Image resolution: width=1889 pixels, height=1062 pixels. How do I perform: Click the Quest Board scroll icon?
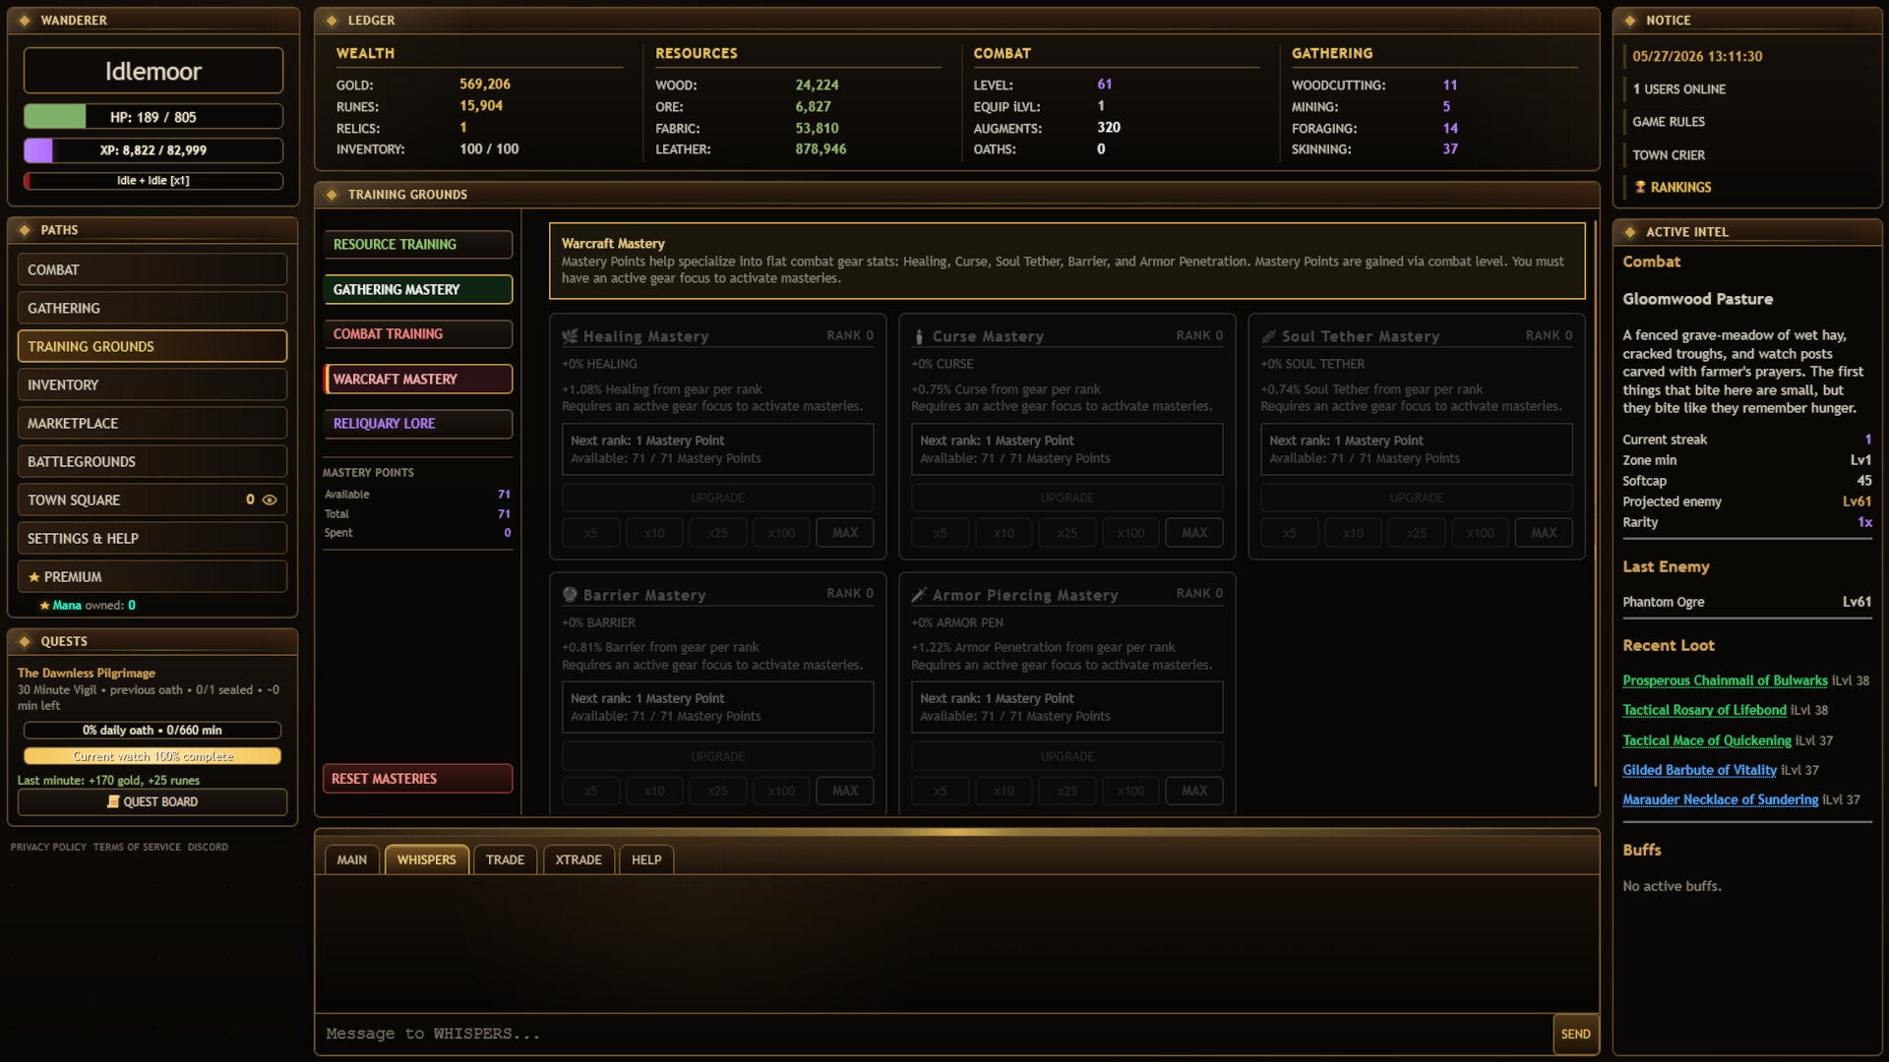[113, 801]
